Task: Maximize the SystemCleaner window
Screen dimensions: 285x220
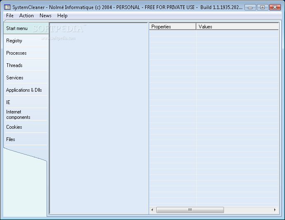Action: [262, 7]
